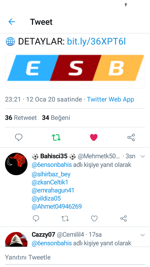Open the dropdown chevron on the Cazzy07 reply
Image resolution: width=150 pixels, height=267 pixels.
pos(142,235)
